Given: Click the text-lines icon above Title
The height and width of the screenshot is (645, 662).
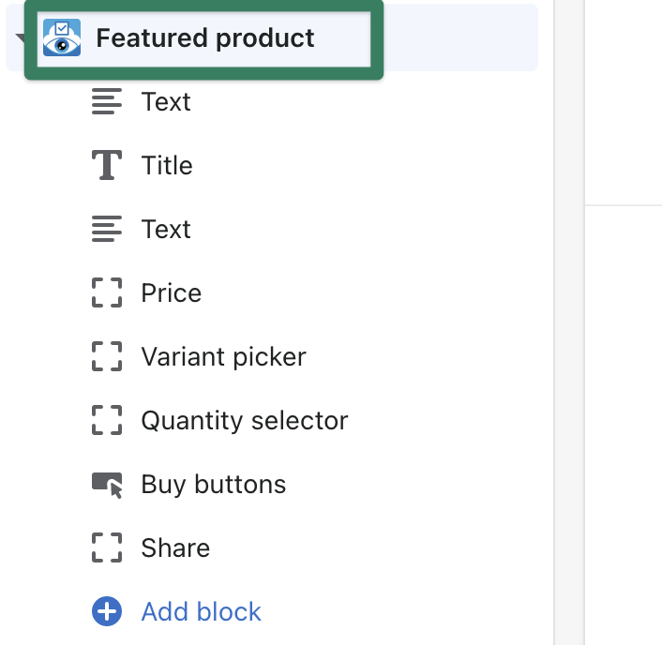Looking at the screenshot, I should tap(107, 101).
